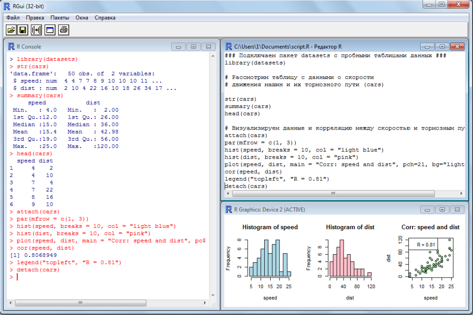Open R Console window system menu icon
473x315 pixels.
click(11, 47)
